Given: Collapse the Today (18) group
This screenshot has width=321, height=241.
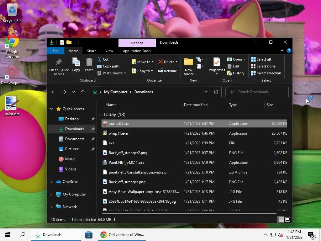Looking at the screenshot, I should tap(100, 114).
